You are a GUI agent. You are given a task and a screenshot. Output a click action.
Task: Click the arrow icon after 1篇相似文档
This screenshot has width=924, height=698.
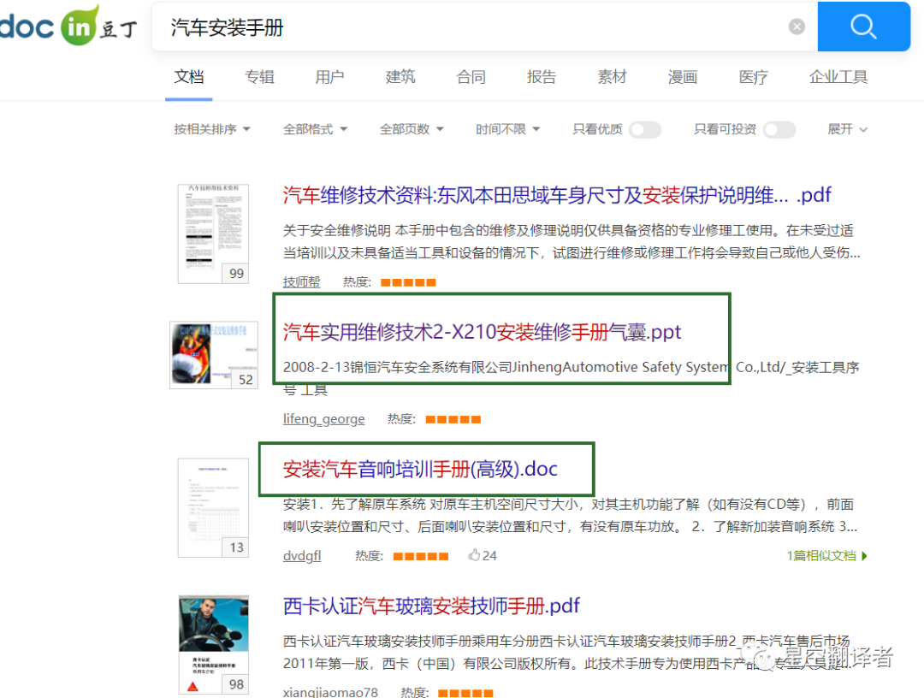(x=862, y=555)
